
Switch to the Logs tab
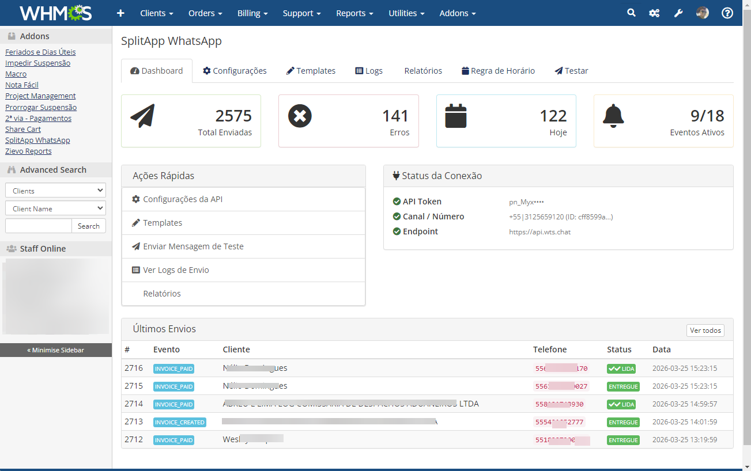[369, 71]
